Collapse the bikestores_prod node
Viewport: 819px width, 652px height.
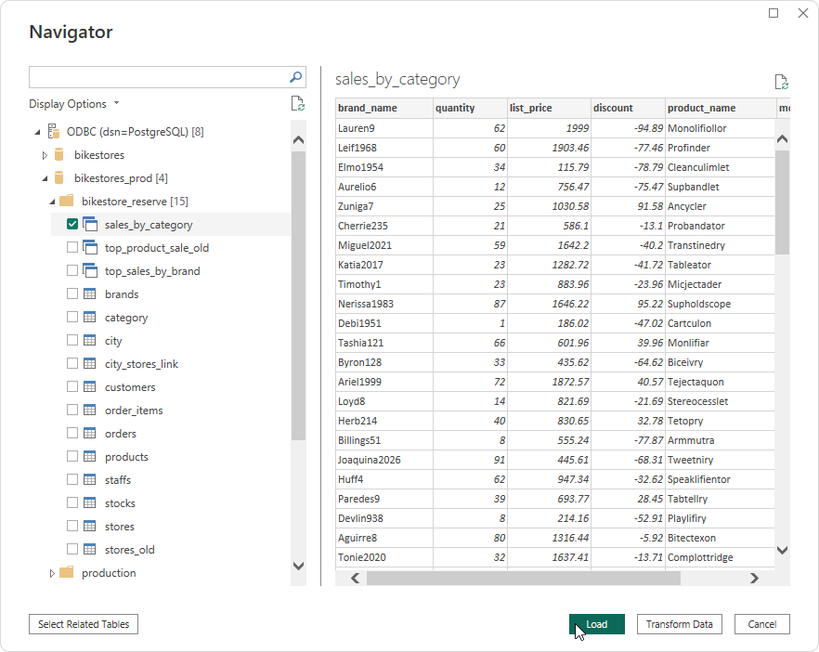click(45, 178)
